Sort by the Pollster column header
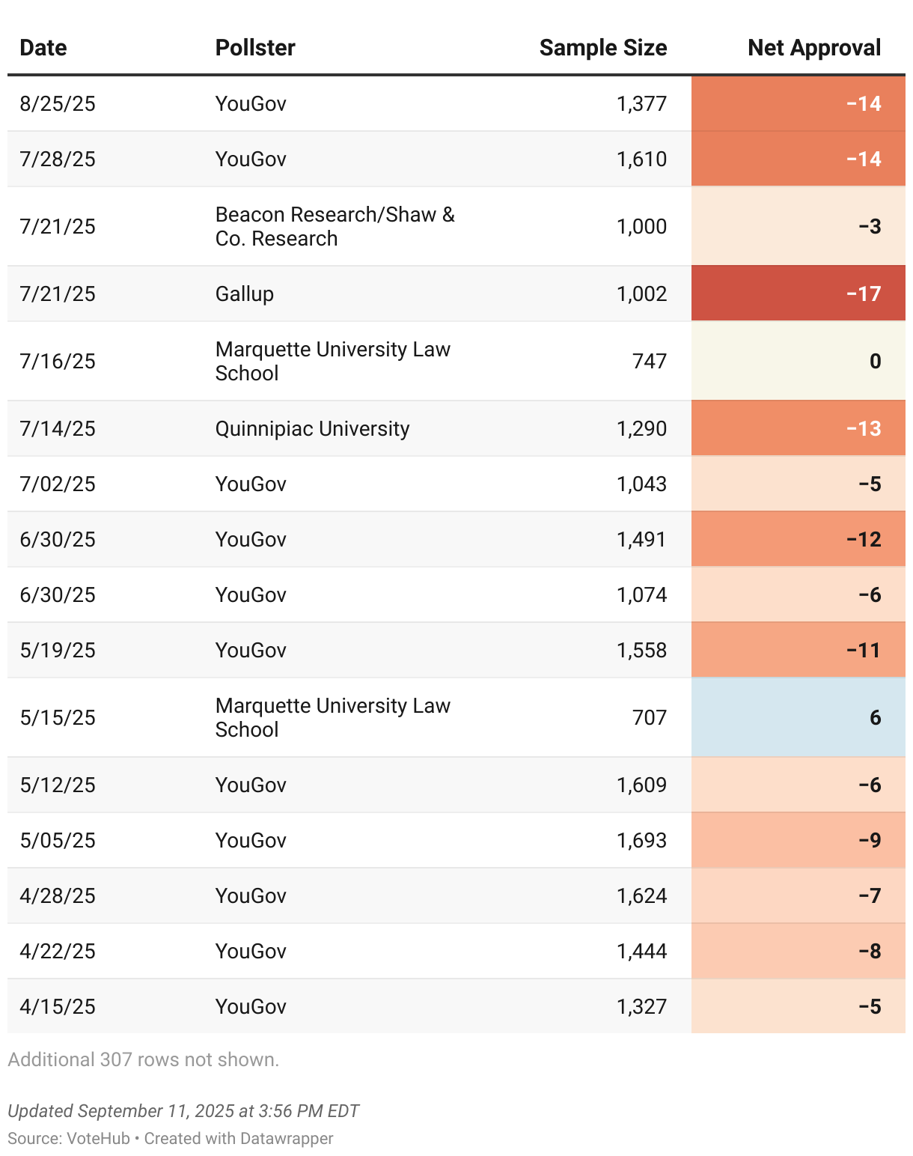The height and width of the screenshot is (1156, 913). coord(255,48)
